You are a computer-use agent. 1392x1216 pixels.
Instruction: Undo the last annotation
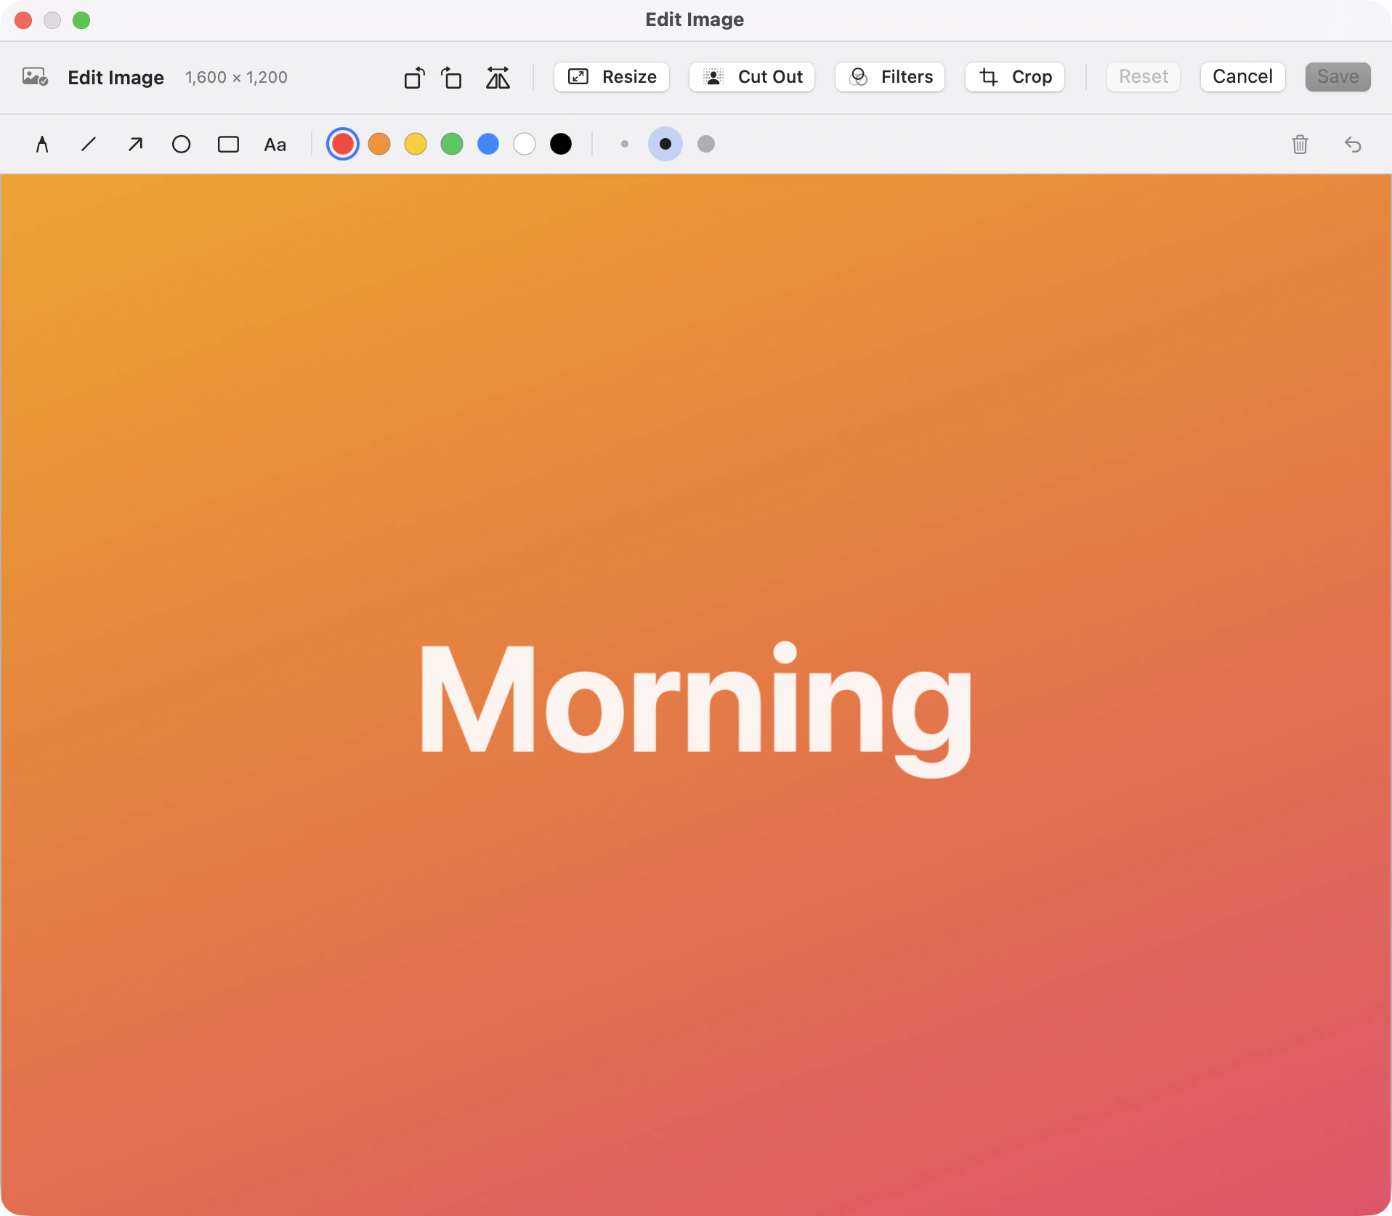pos(1352,144)
